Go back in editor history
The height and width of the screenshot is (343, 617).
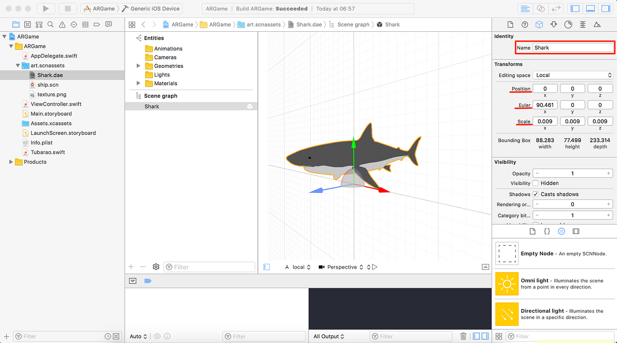pyautogui.click(x=143, y=25)
